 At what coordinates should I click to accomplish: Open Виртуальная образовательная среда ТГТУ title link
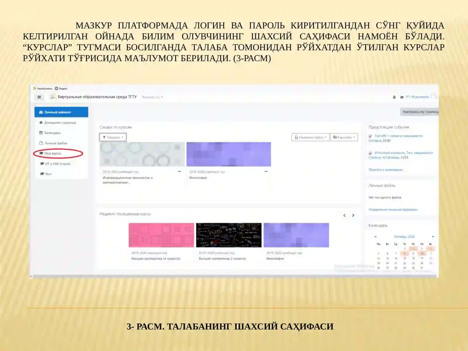click(97, 97)
